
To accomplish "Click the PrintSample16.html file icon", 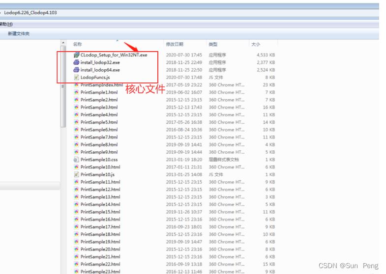I will tap(76, 219).
